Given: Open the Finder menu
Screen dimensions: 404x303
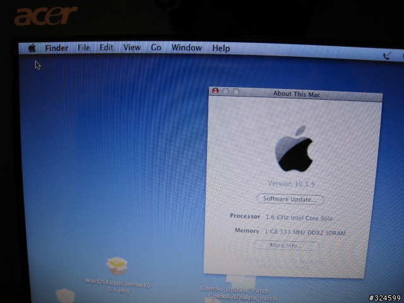Looking at the screenshot, I should [57, 48].
